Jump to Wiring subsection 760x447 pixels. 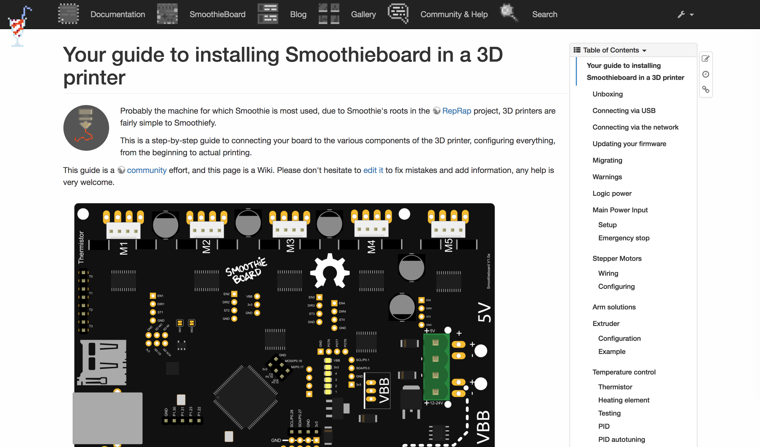tap(608, 273)
